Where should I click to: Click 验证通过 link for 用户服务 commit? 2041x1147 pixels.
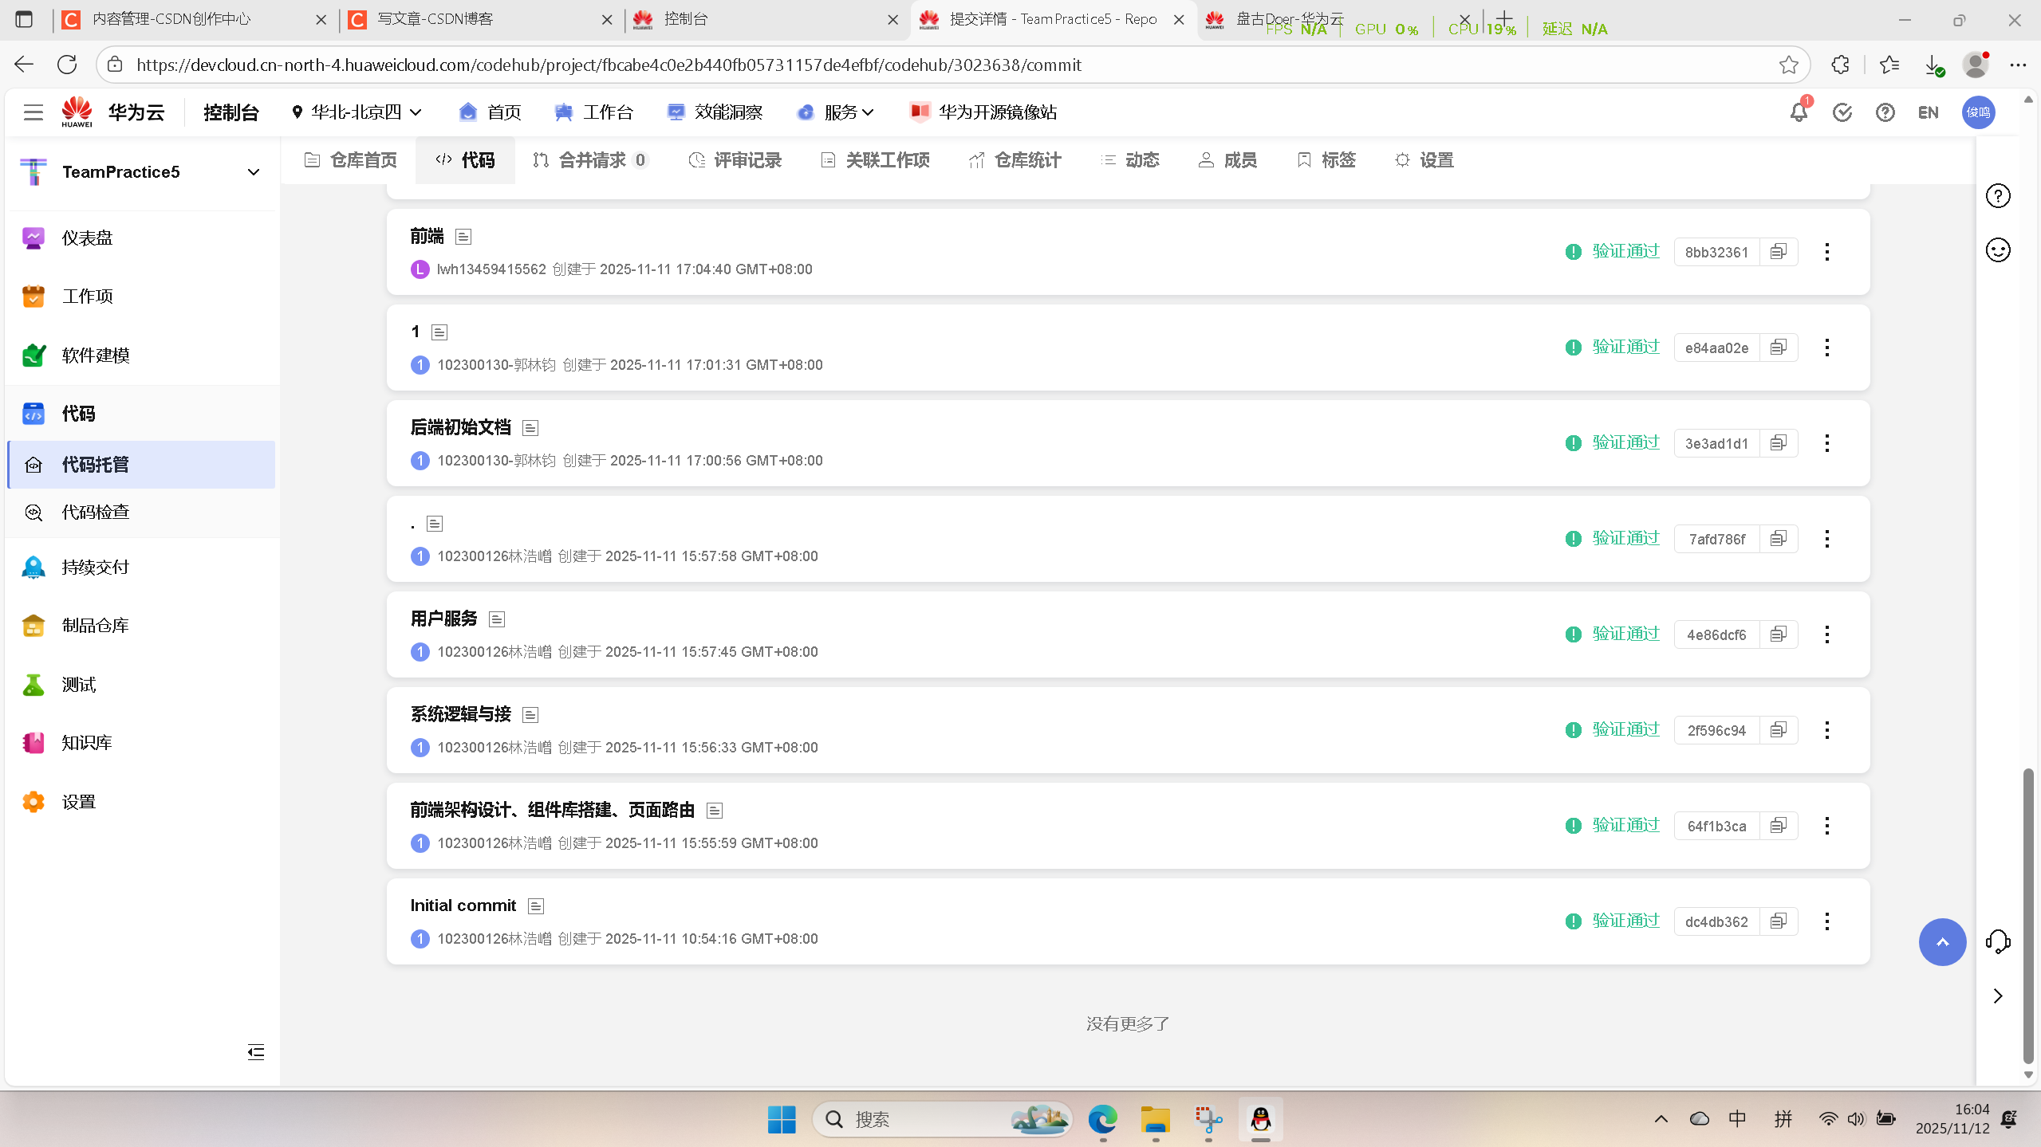pyautogui.click(x=1625, y=634)
